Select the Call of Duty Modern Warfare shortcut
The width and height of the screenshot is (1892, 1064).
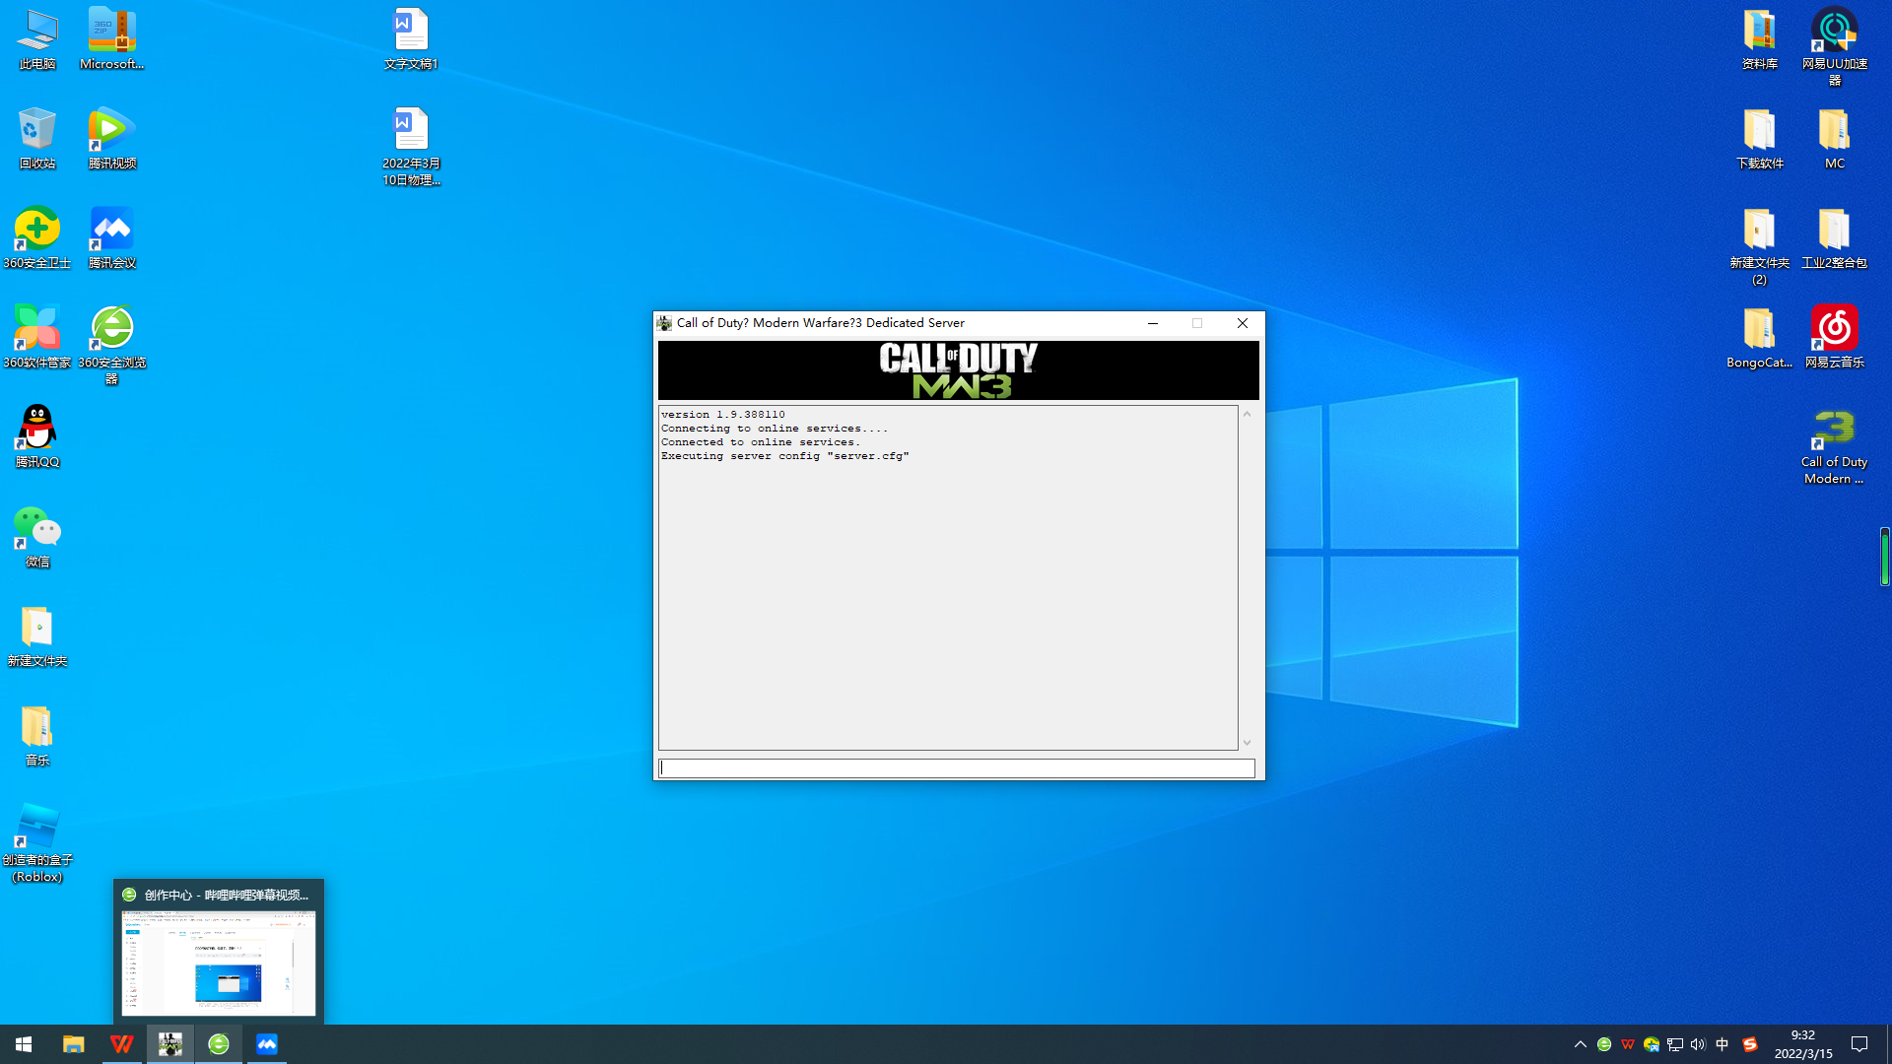point(1834,445)
